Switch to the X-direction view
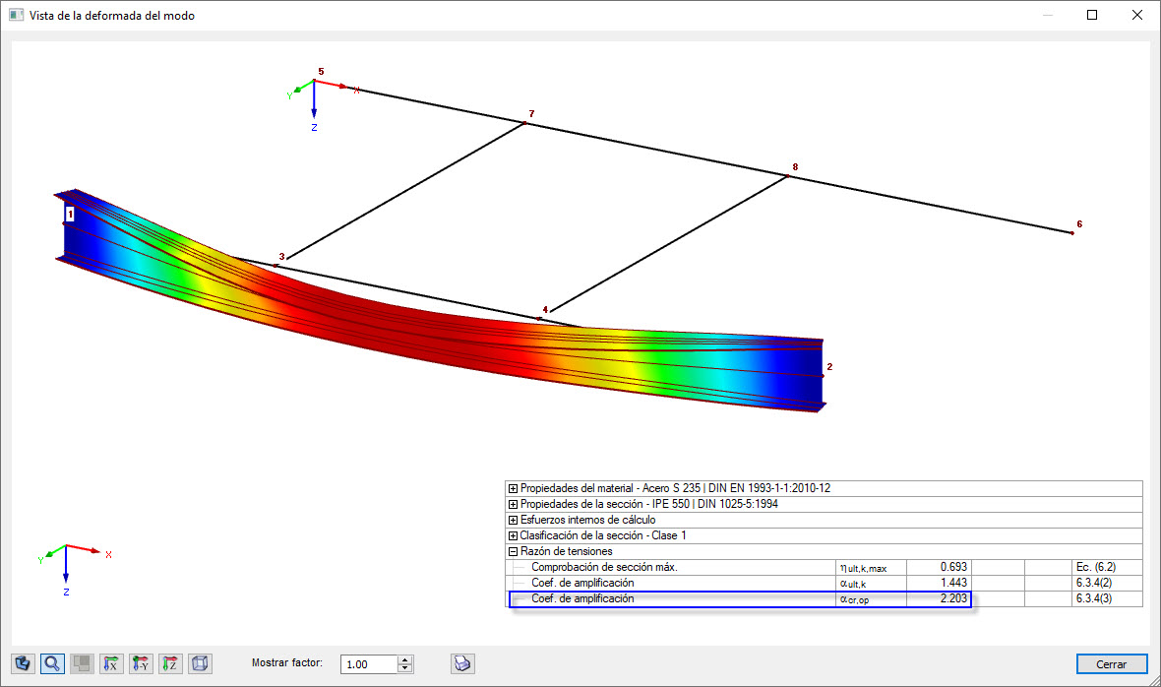The width and height of the screenshot is (1161, 687). pyautogui.click(x=110, y=663)
